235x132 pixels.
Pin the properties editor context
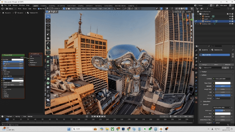(x=233, y=50)
